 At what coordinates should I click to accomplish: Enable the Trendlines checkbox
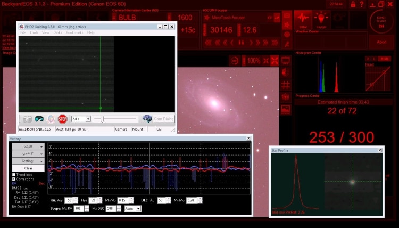coord(14,175)
